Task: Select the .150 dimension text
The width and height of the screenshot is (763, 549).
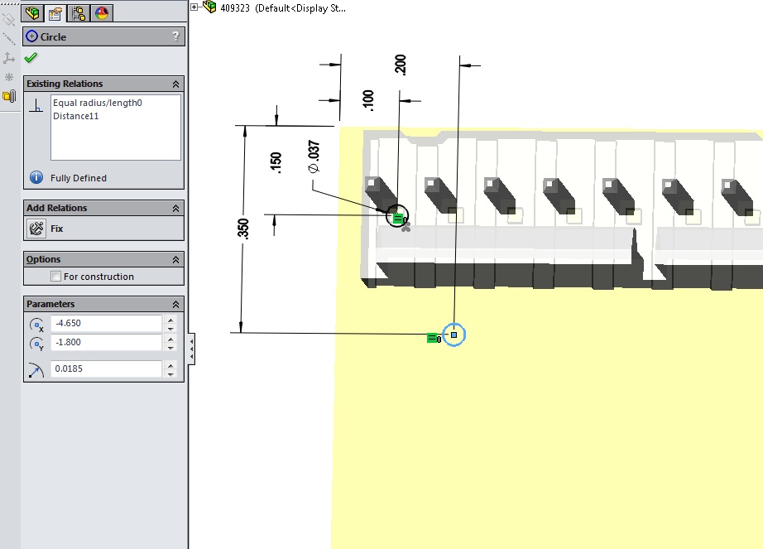Action: 276,162
